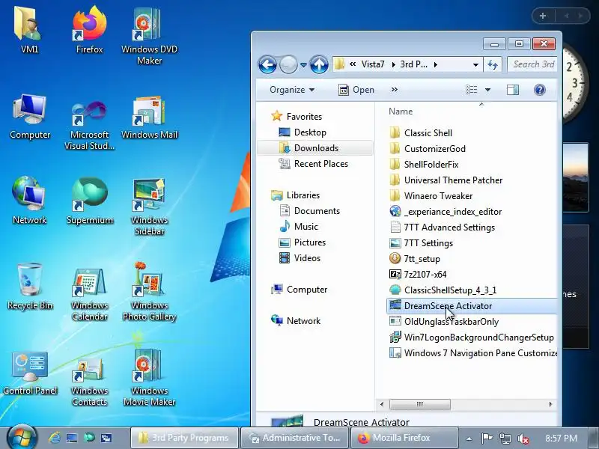Screen dimensions: 599x449
Task: Click Show Desktop quick launch icon
Action: click(x=72, y=438)
